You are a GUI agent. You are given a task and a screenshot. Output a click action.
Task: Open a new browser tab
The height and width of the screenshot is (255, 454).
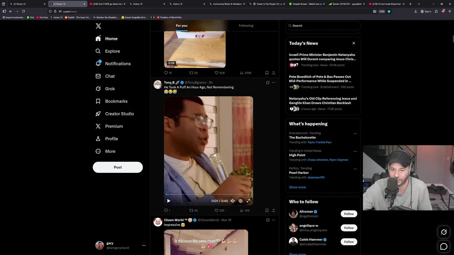410,4
